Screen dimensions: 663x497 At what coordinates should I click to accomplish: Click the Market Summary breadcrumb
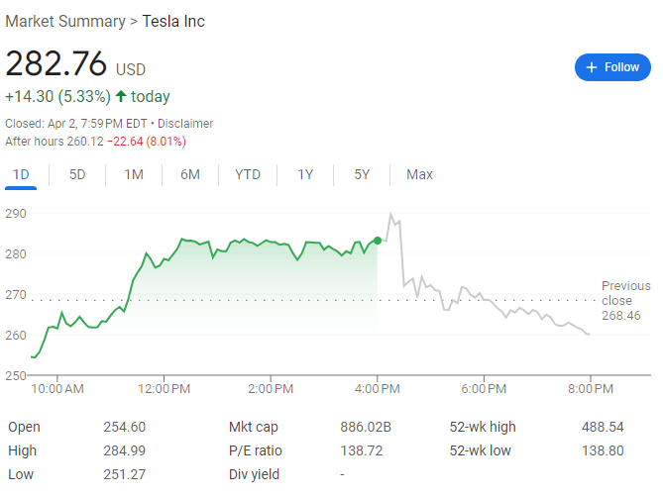click(65, 21)
